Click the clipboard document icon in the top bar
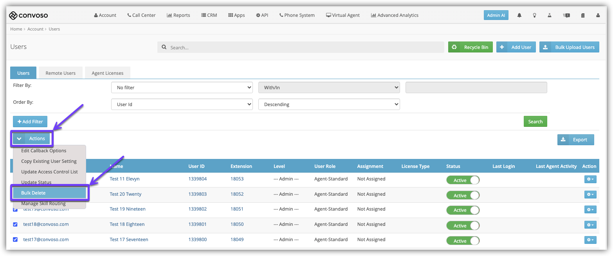 [582, 15]
